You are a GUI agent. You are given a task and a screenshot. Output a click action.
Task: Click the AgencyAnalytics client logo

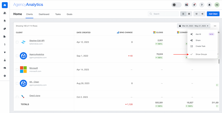pyautogui.click(x=23, y=56)
